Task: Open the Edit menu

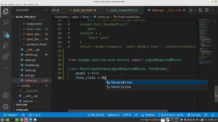Action: (x=6, y=4)
